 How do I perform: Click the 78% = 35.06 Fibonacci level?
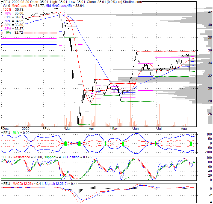click(14, 13)
